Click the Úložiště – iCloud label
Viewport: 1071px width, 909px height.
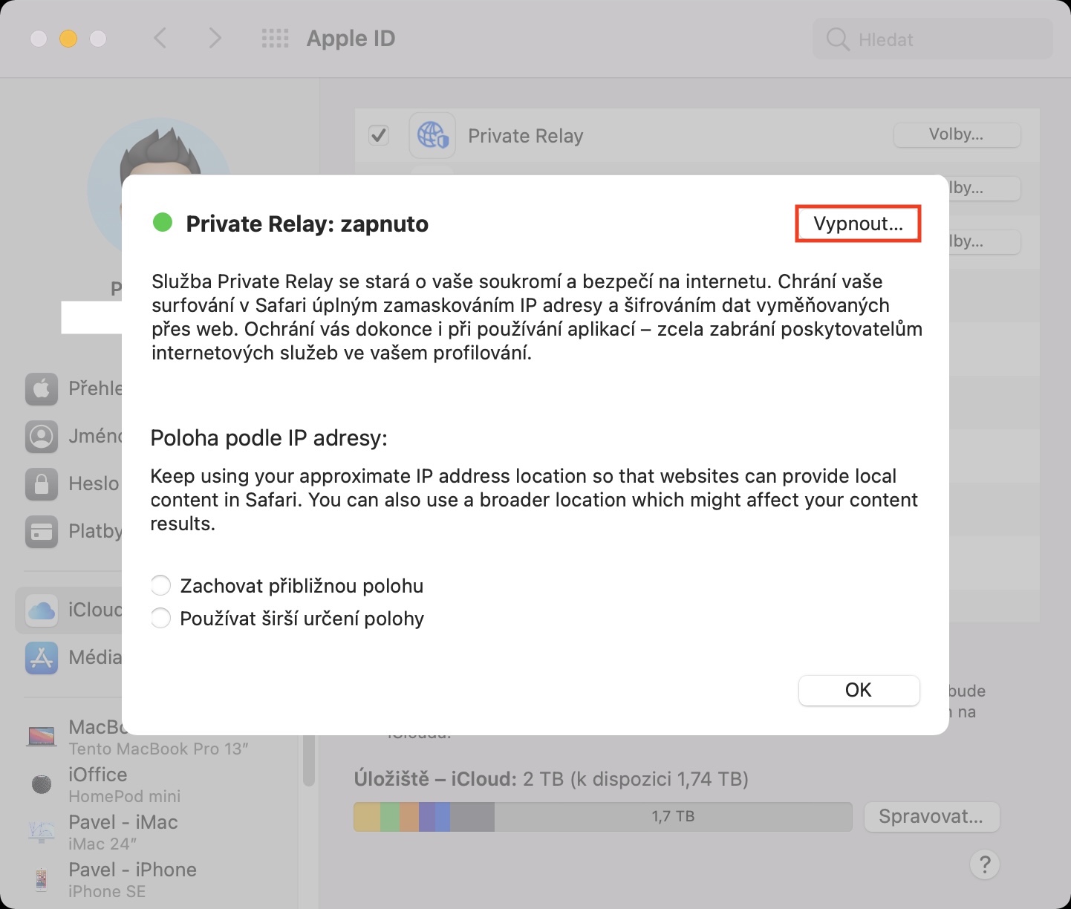click(x=434, y=779)
